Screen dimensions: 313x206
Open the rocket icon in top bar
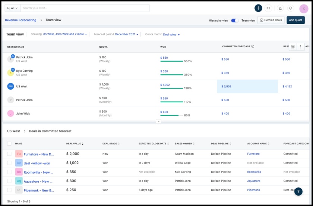click(280, 8)
